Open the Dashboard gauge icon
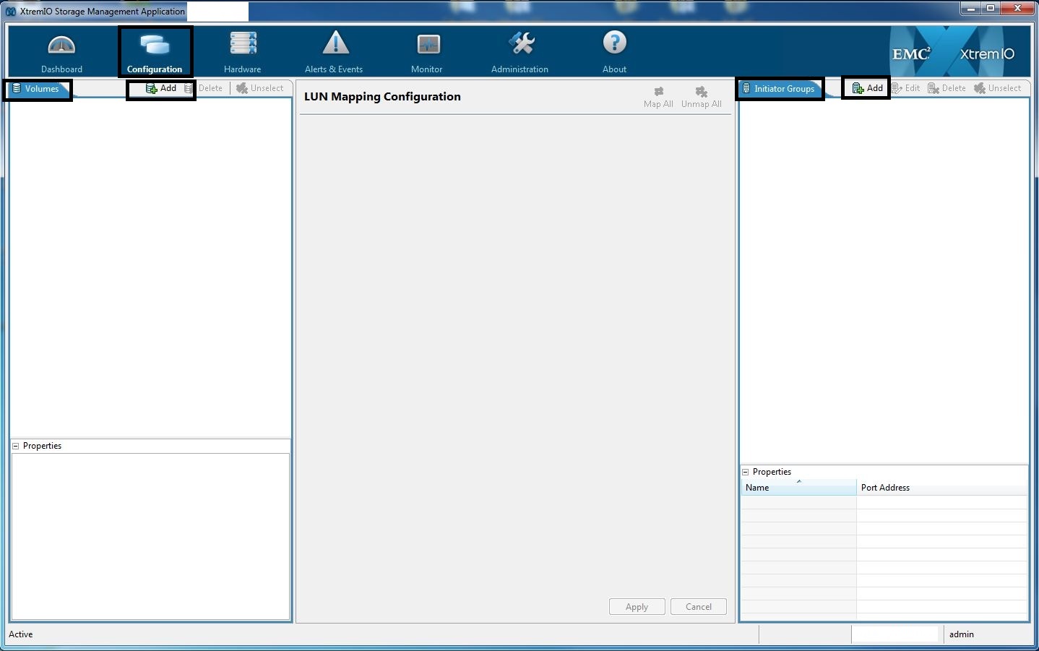 [61, 46]
